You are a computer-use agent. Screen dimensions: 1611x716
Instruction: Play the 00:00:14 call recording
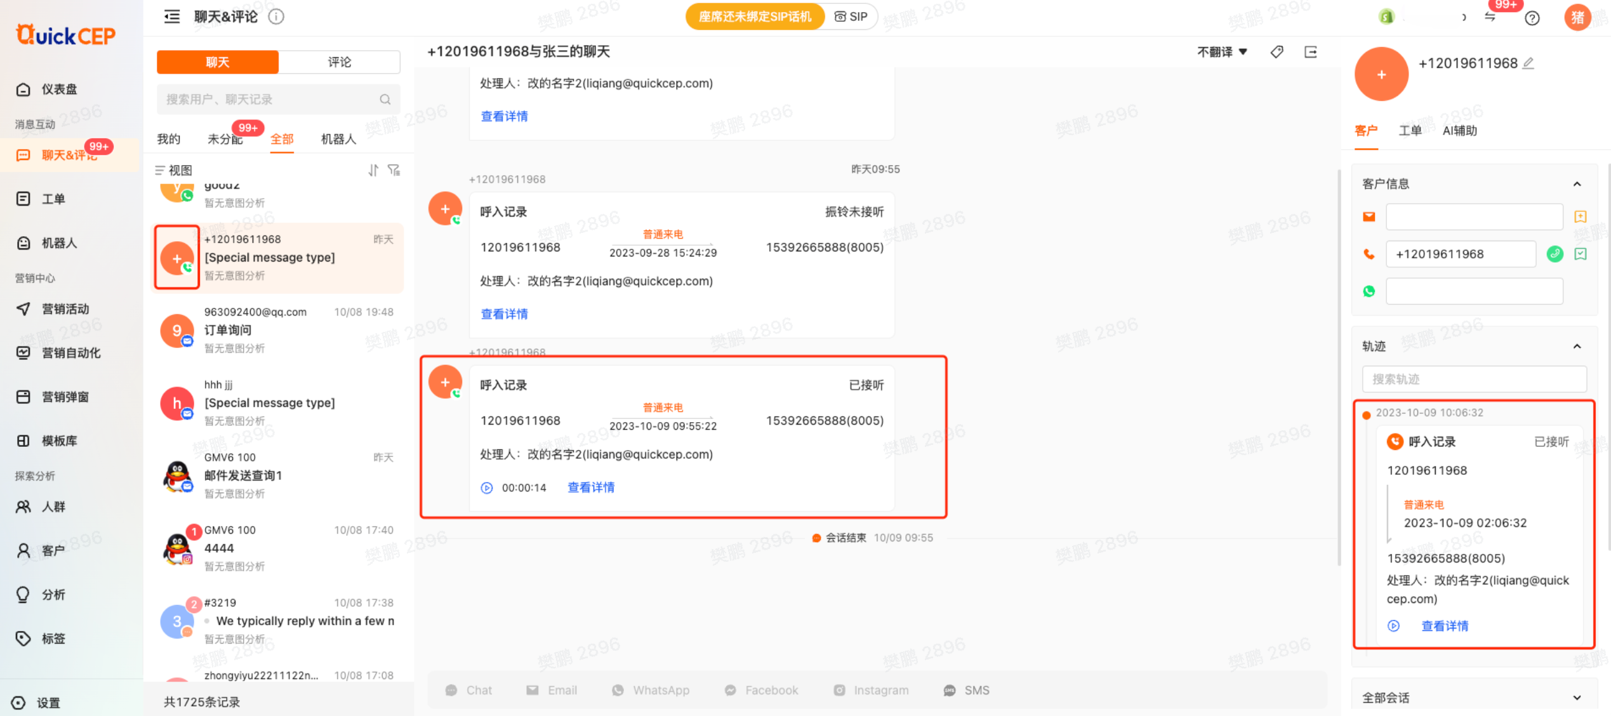[487, 487]
